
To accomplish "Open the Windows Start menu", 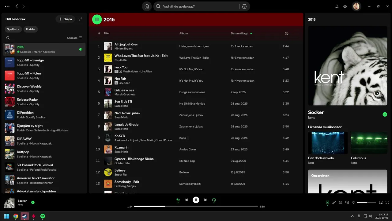I will point(6,216).
